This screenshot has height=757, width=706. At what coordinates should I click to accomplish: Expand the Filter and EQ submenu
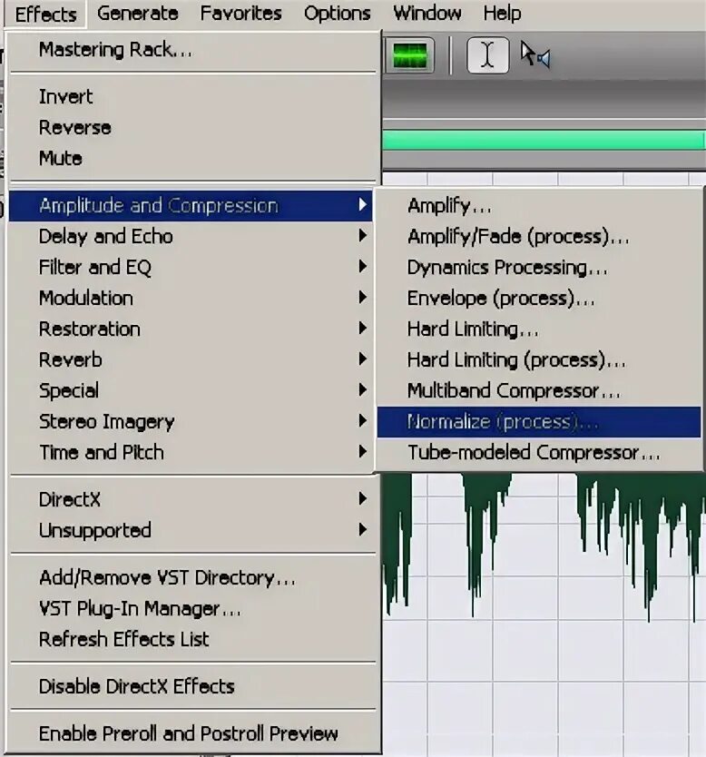coord(191,268)
